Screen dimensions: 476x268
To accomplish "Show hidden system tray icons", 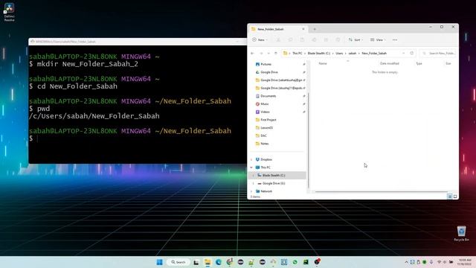I will click(406, 262).
